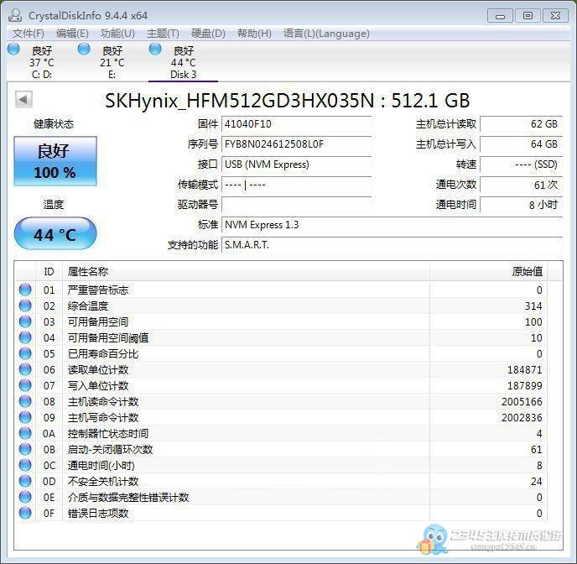Open the 编辑(E) menu
Viewport: 577px width, 564px height.
click(72, 34)
